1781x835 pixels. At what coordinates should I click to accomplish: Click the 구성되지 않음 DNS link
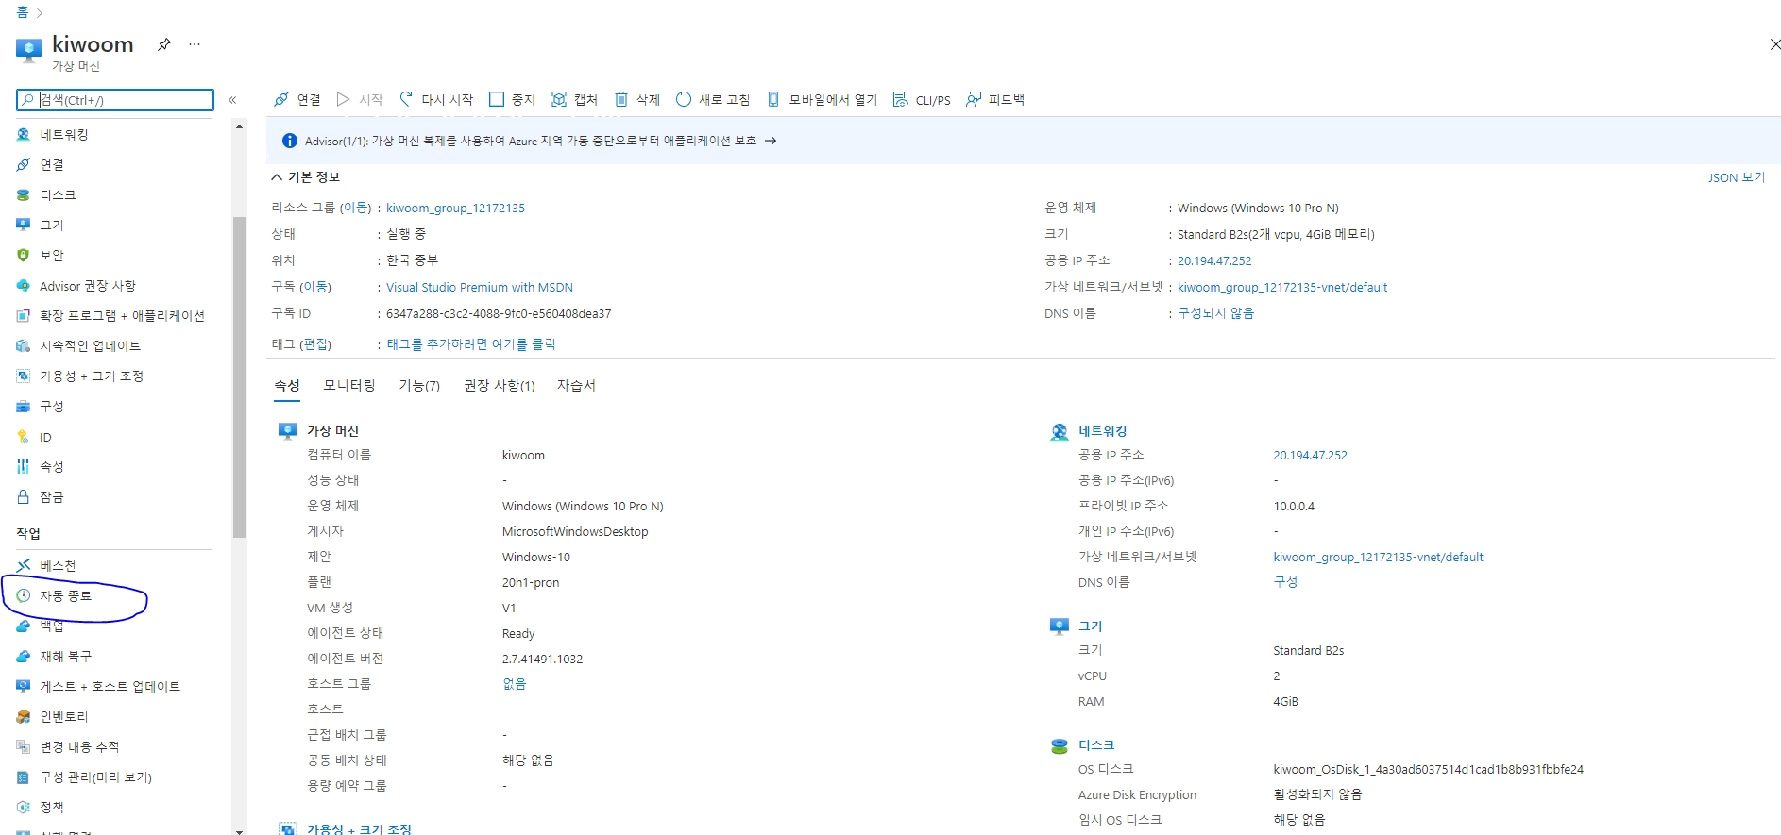coord(1214,313)
